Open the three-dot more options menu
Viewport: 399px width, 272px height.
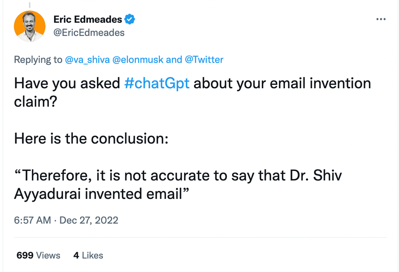point(381,19)
